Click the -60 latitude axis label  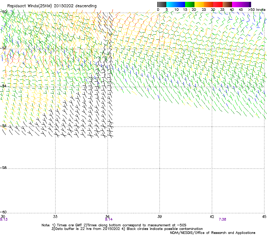click(3, 212)
